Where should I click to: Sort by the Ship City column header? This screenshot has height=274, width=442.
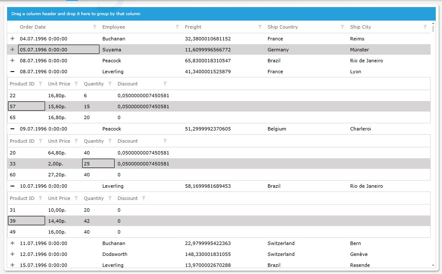[x=361, y=27]
